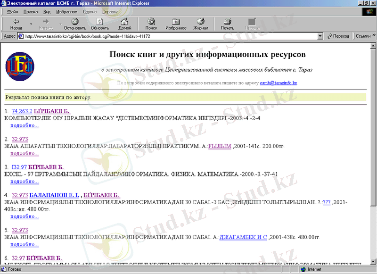Click the first подробно... link

pyautogui.click(x=25, y=125)
